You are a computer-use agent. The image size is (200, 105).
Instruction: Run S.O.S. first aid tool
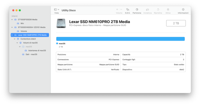127,11
